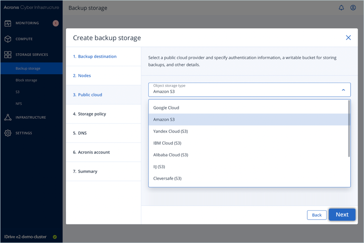Choose Yandex Cloud (S3) option
This screenshot has width=364, height=243.
[x=170, y=131]
